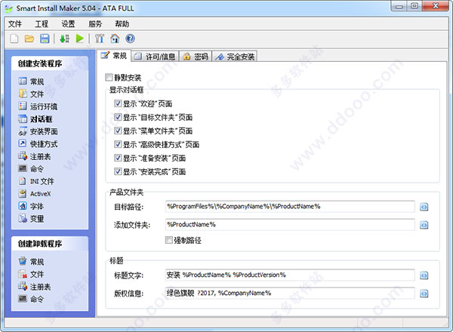
Task: Toggle 显示"安装完成"页面 checkbox
Action: [118, 171]
